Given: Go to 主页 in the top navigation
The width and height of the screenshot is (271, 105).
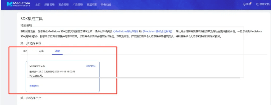Looking at the screenshot, I should 38,4.
